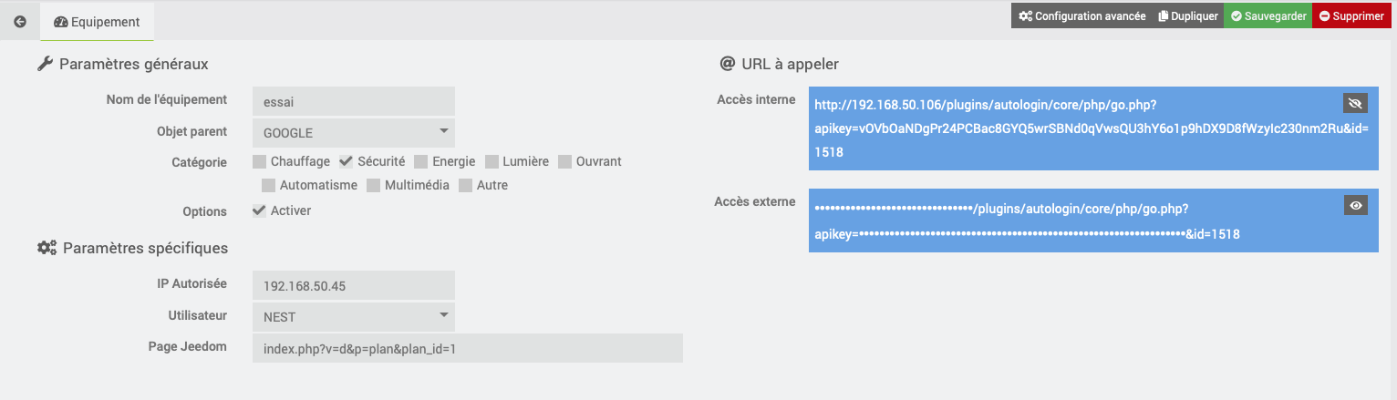Uncheck the Sécurité category
This screenshot has height=400, width=1397.
(346, 162)
